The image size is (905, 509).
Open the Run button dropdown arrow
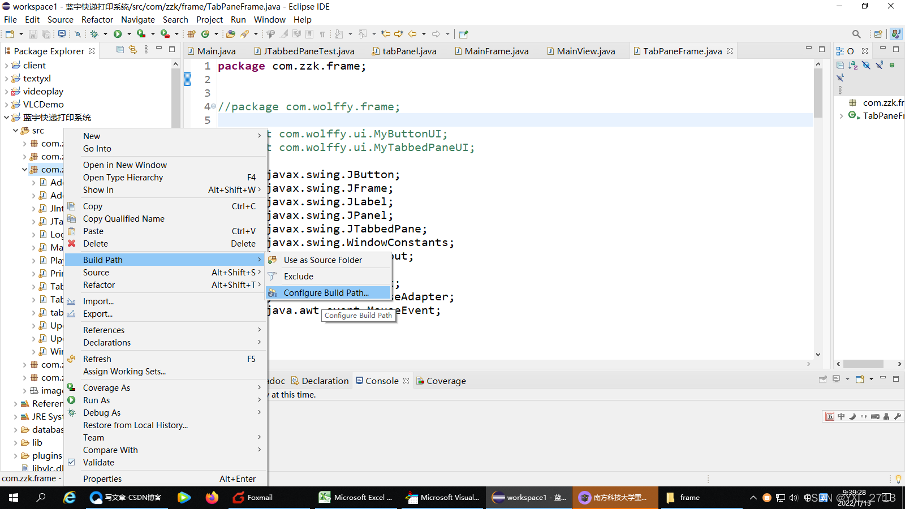tap(129, 34)
